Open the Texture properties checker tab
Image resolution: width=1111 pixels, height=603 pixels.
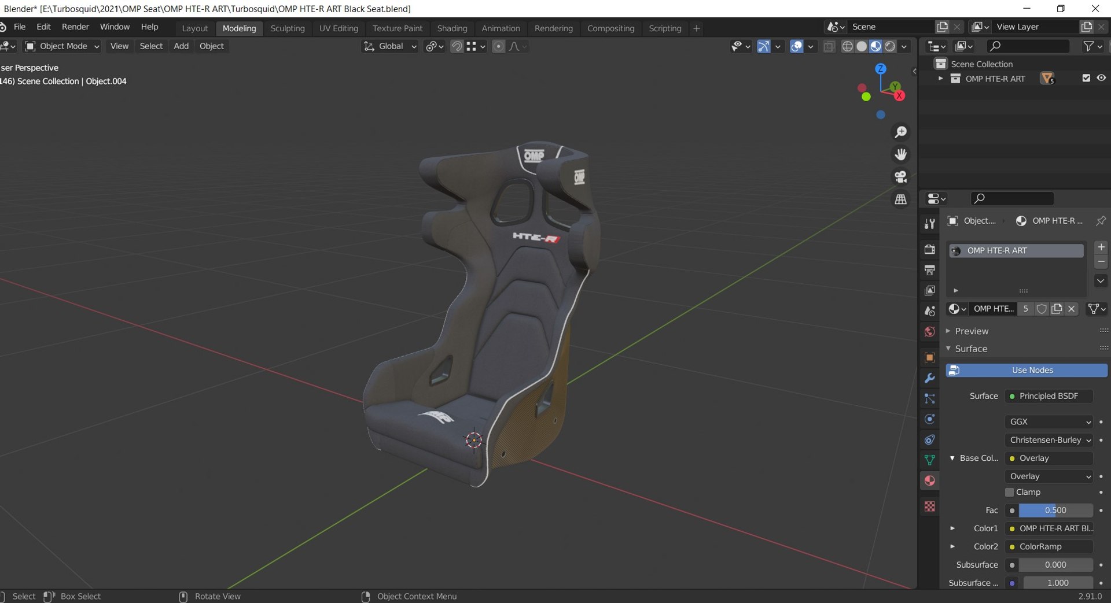click(x=929, y=506)
